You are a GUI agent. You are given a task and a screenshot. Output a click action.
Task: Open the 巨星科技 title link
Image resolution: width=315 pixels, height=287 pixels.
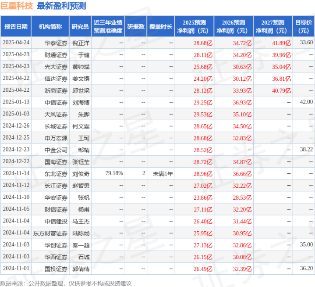pos(17,6)
